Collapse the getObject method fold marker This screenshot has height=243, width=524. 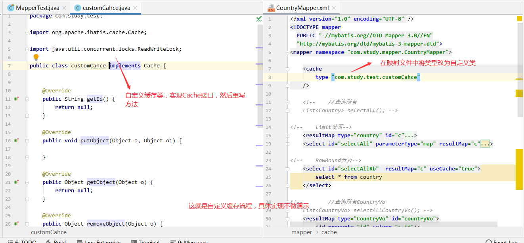(x=28, y=182)
